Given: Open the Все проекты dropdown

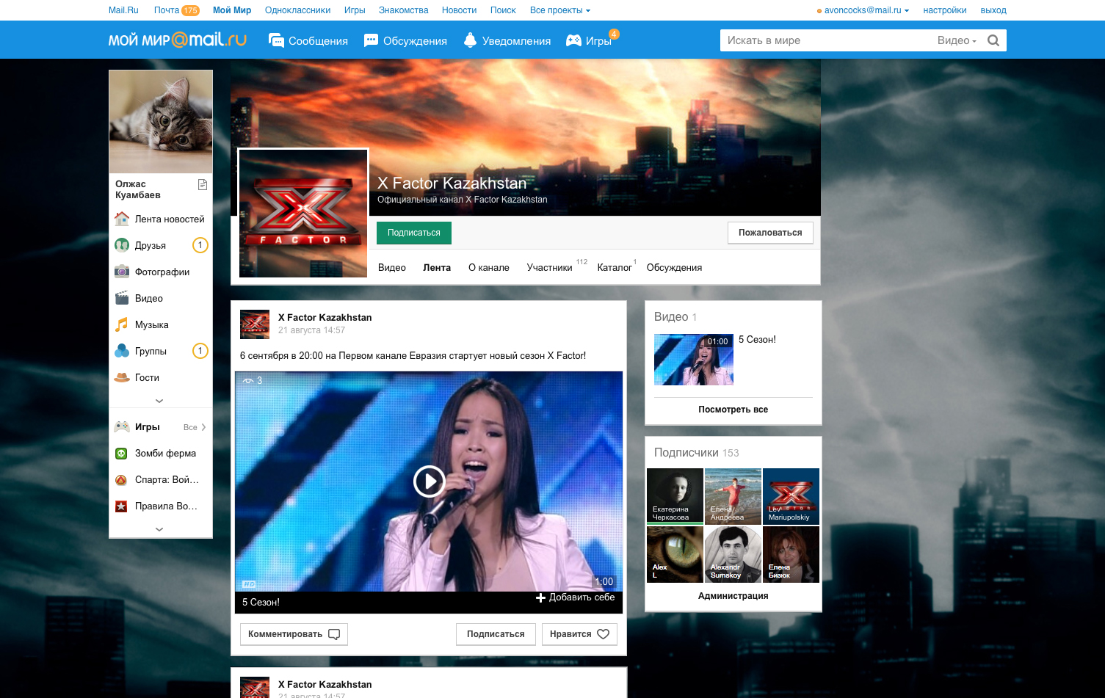Looking at the screenshot, I should pyautogui.click(x=559, y=10).
